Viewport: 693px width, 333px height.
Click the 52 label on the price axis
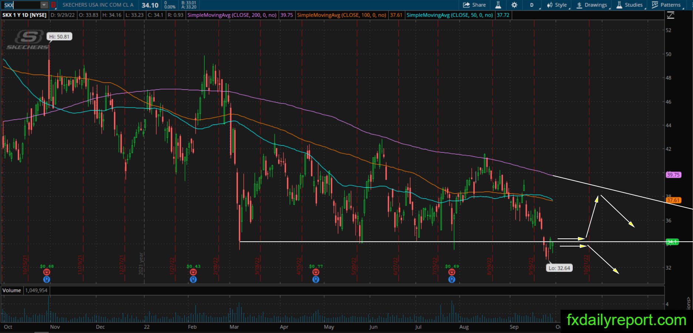pyautogui.click(x=668, y=30)
